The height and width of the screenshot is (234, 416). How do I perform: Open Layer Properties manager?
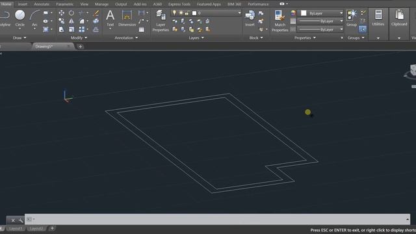tap(161, 21)
